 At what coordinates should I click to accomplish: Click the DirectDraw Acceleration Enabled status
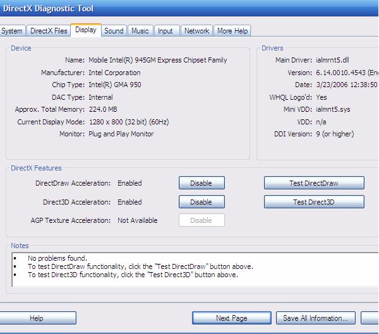point(129,183)
